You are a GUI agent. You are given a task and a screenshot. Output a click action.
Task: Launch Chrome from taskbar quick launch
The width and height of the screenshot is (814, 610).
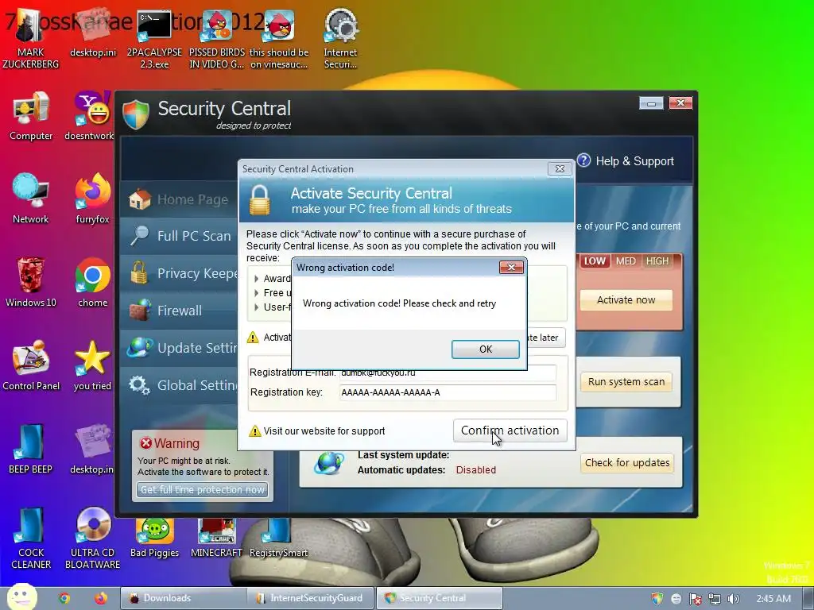[64, 598]
